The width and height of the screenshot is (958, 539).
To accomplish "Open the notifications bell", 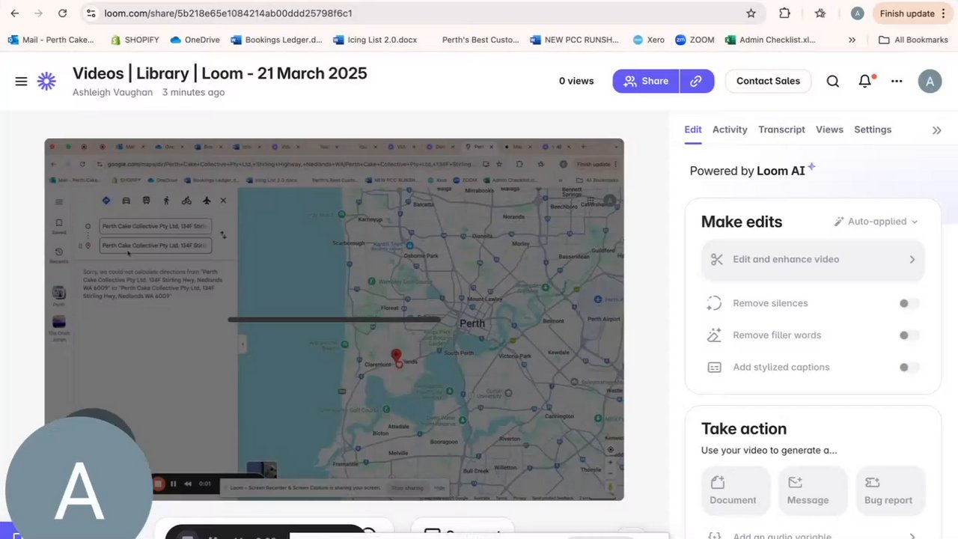I will (865, 81).
